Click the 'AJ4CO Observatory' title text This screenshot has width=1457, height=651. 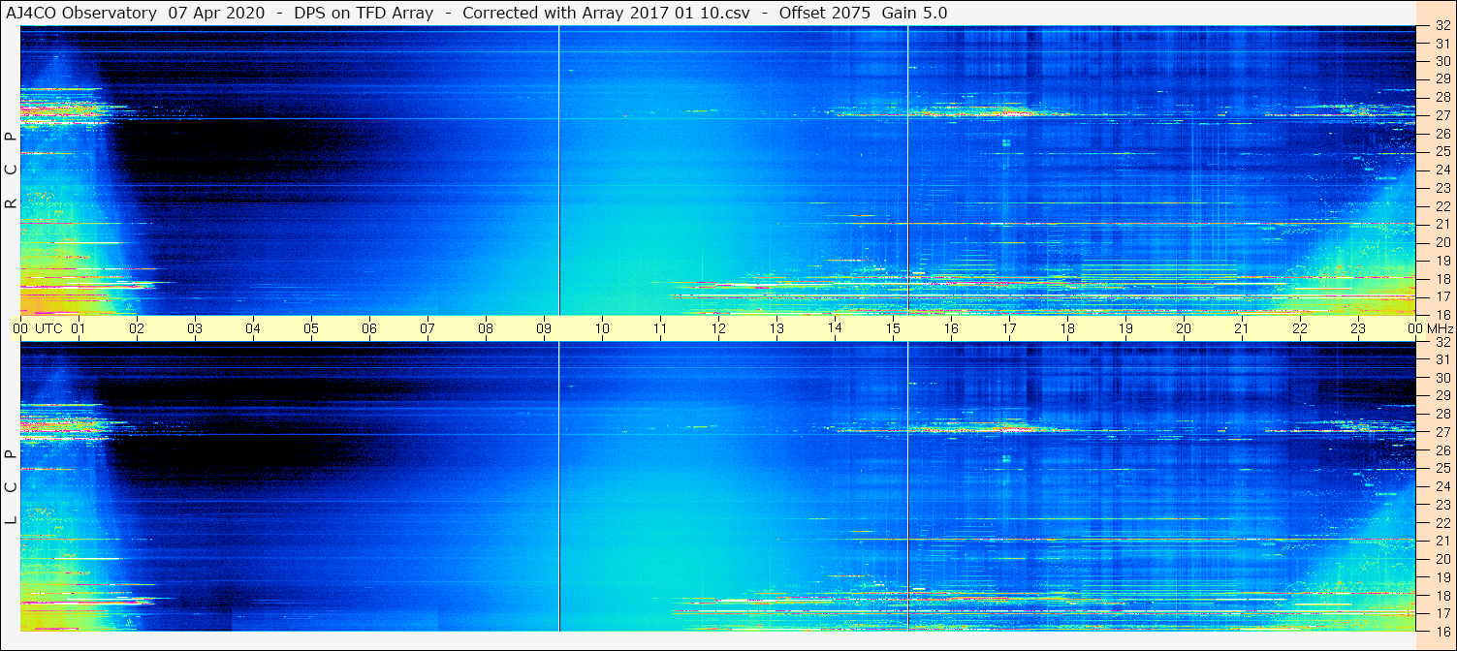point(81,13)
